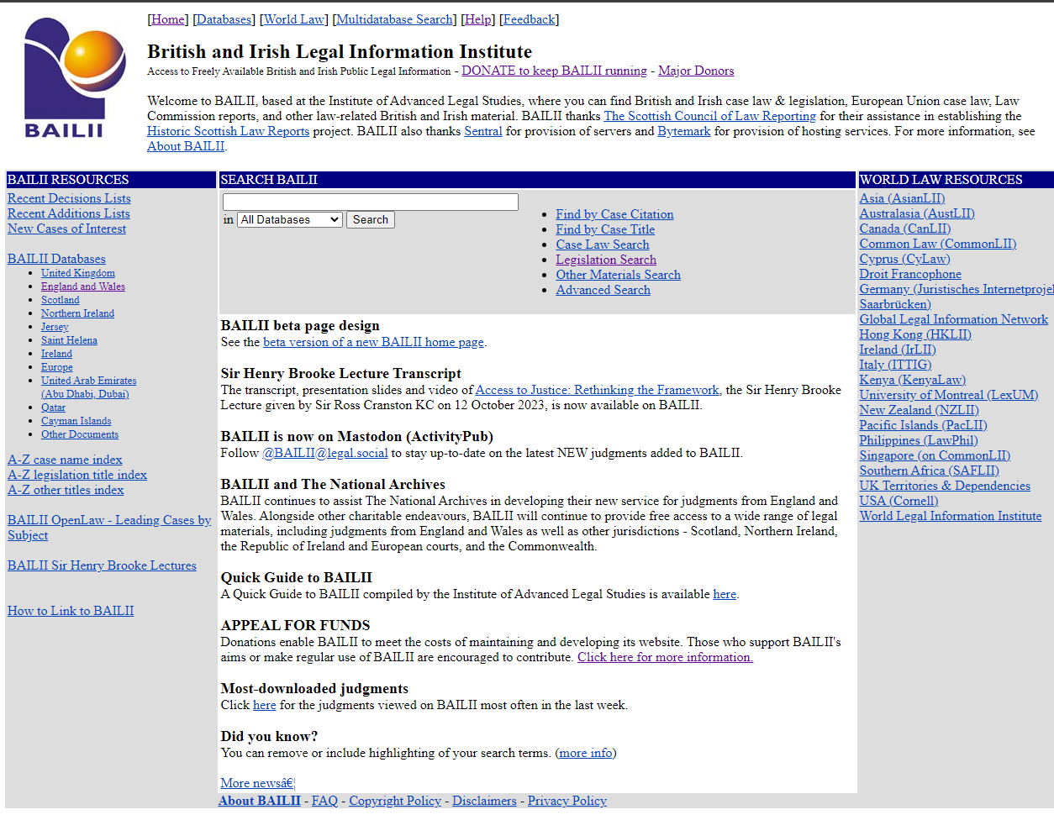Click DONATE to keep BAILII running
This screenshot has width=1054, height=815.
(554, 71)
